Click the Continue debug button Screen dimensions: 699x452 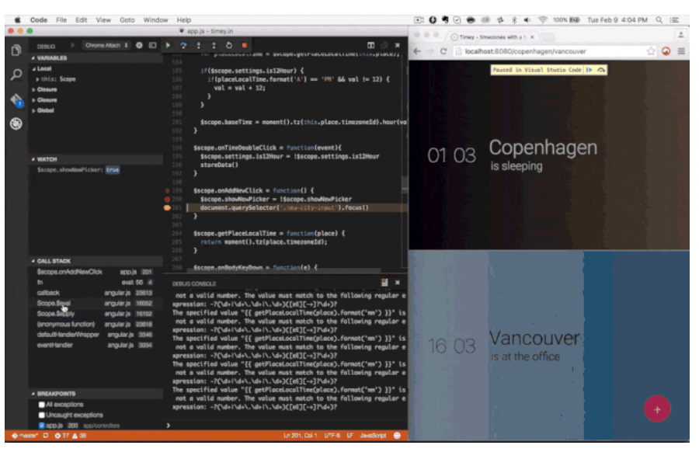168,46
